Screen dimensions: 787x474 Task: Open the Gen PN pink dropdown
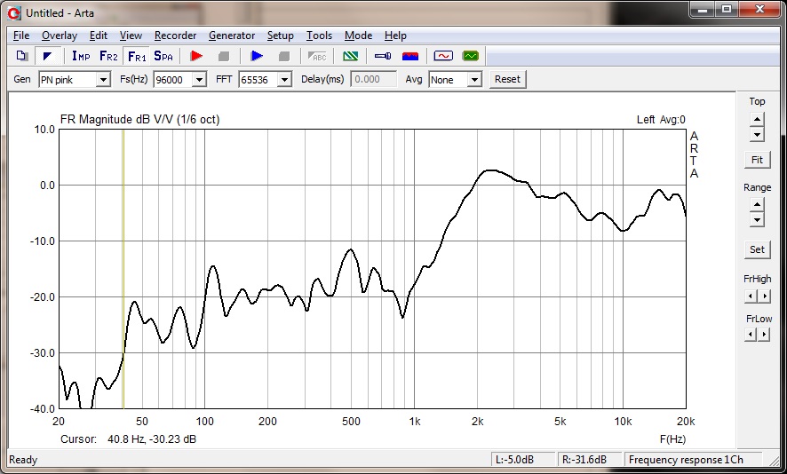(103, 79)
